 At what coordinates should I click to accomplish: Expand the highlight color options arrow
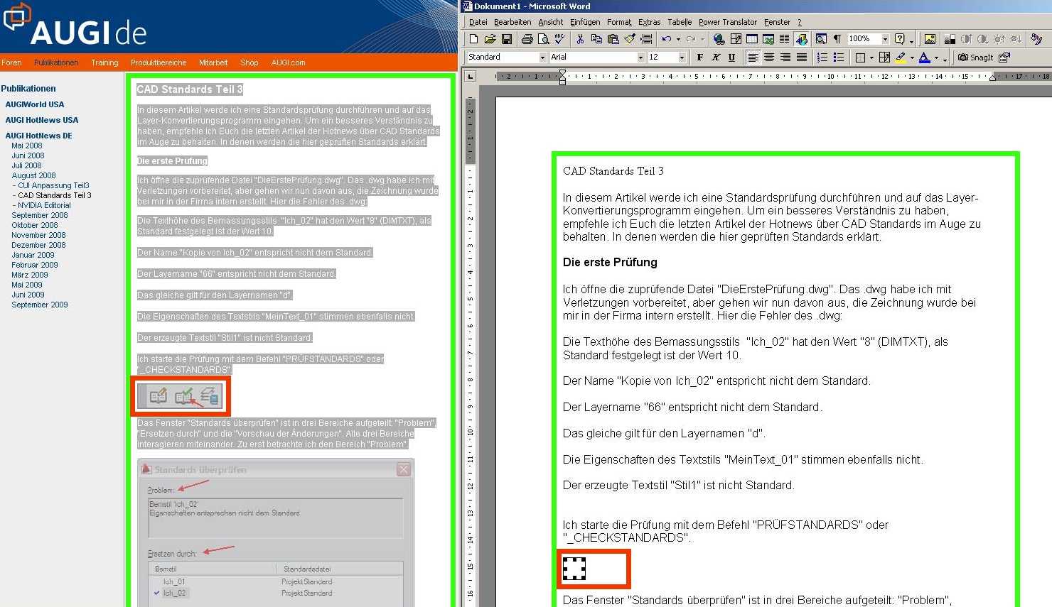click(x=912, y=58)
